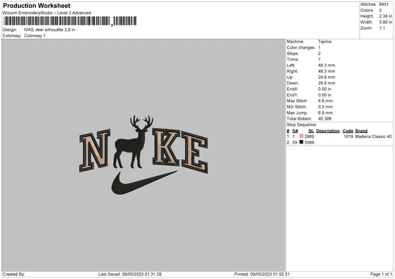Click the Stitches value 8451
The image size is (395, 279).
(x=384, y=5)
